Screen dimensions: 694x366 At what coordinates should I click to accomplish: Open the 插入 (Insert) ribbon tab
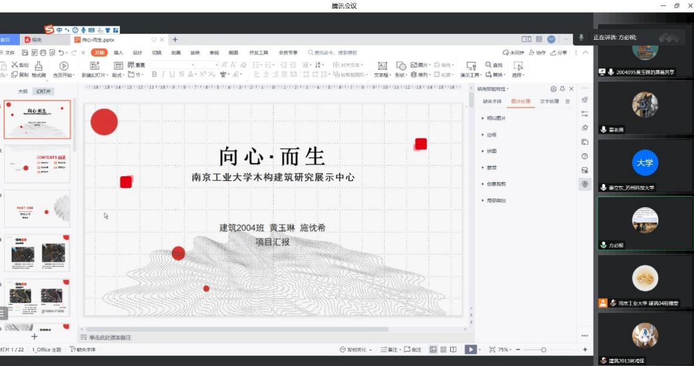point(119,53)
